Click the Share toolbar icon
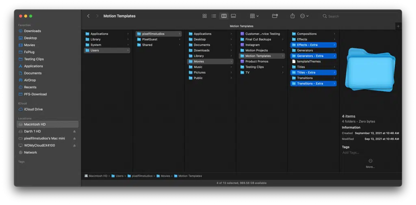 click(292, 16)
